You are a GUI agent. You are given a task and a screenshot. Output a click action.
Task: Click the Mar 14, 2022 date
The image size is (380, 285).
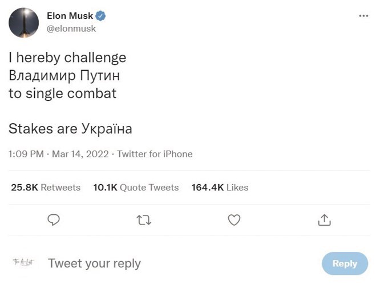[80, 154]
